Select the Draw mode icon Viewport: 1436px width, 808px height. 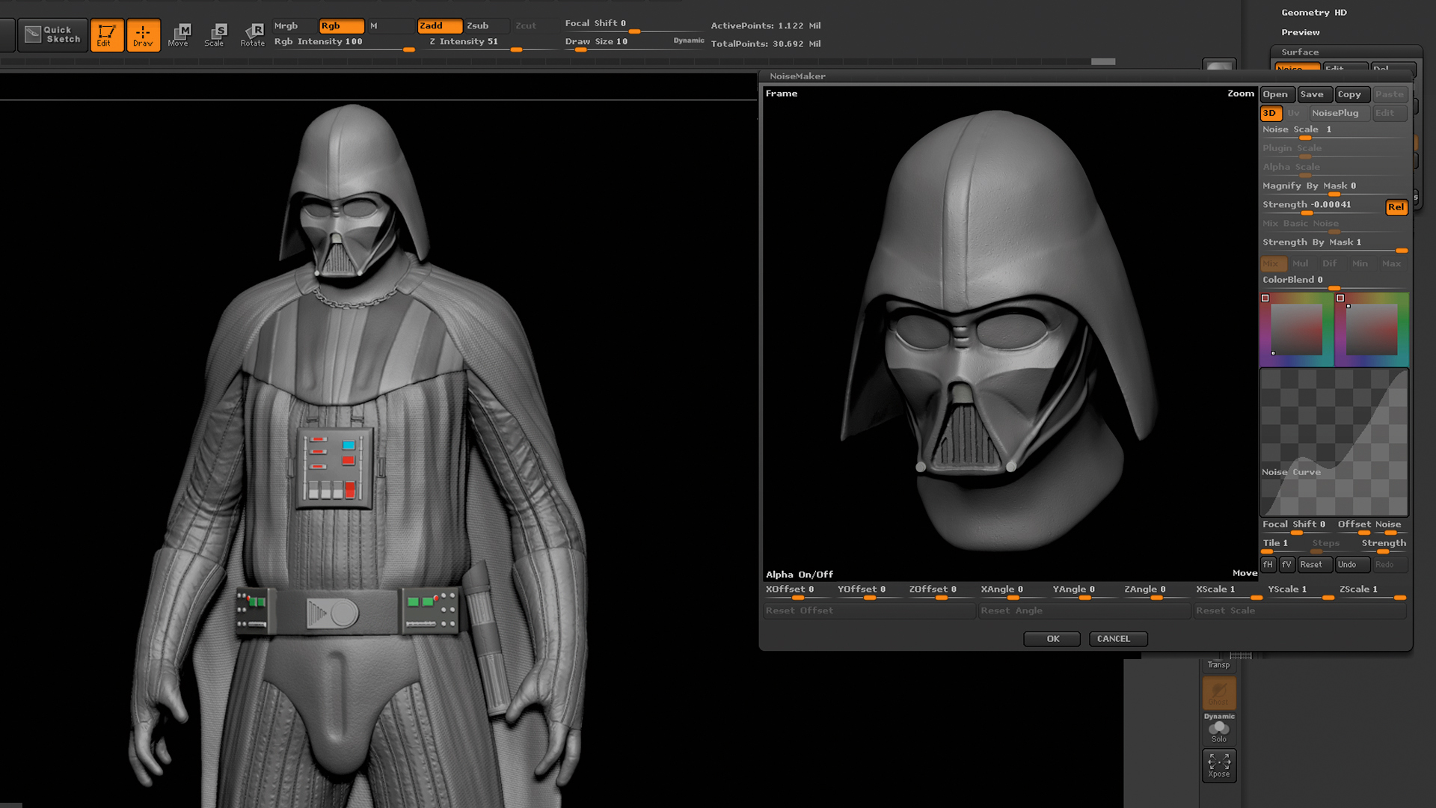pyautogui.click(x=143, y=34)
